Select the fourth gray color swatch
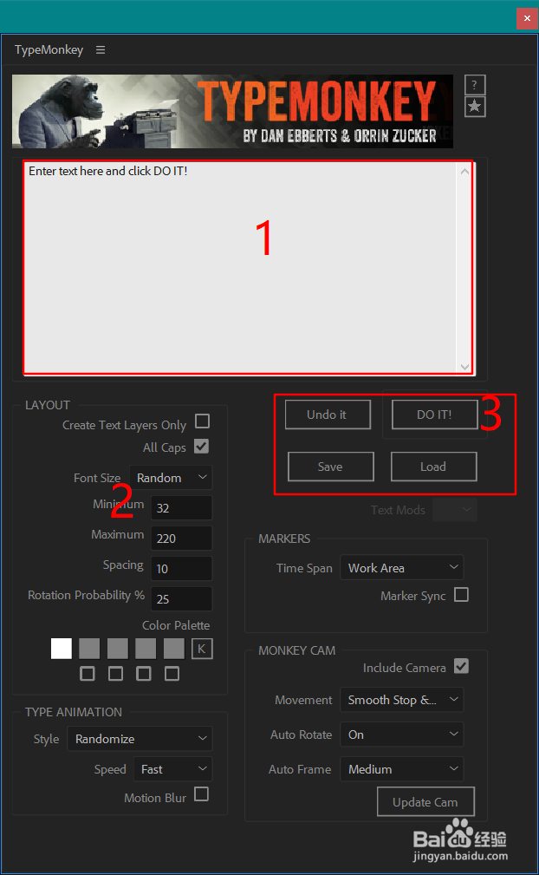 pos(146,649)
